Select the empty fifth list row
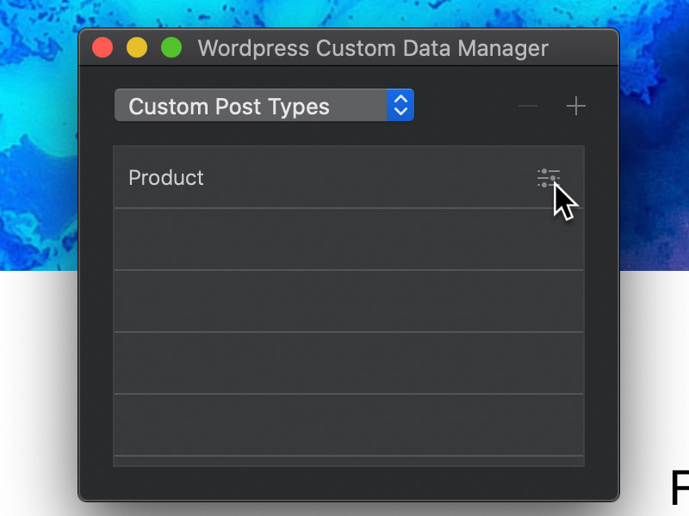This screenshot has height=516, width=689. point(348,425)
